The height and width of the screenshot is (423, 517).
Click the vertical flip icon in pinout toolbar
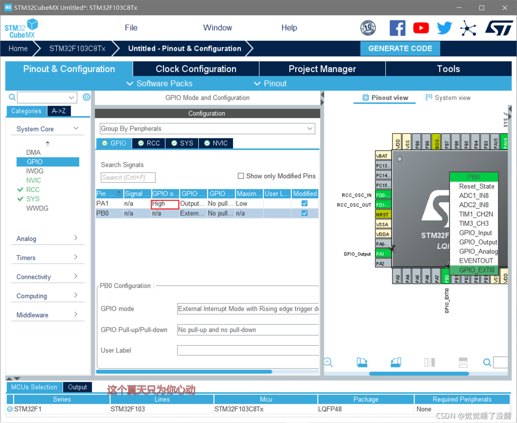463,362
